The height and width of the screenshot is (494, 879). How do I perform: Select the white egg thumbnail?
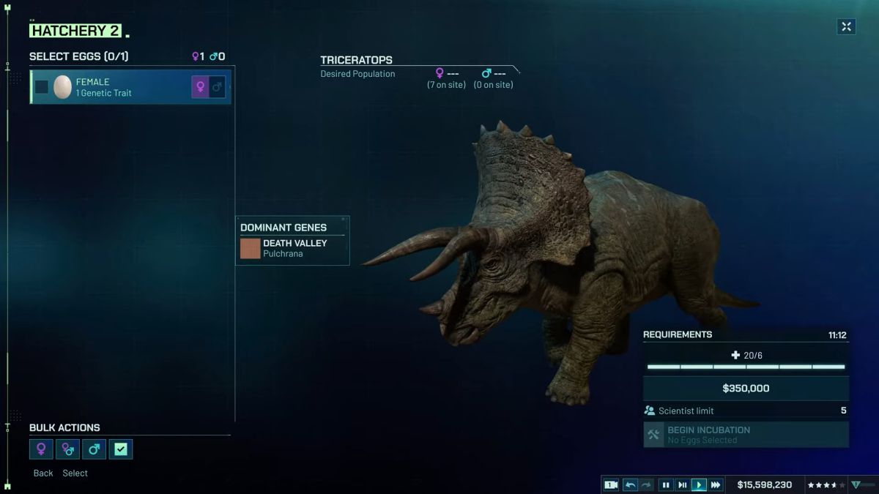point(62,87)
